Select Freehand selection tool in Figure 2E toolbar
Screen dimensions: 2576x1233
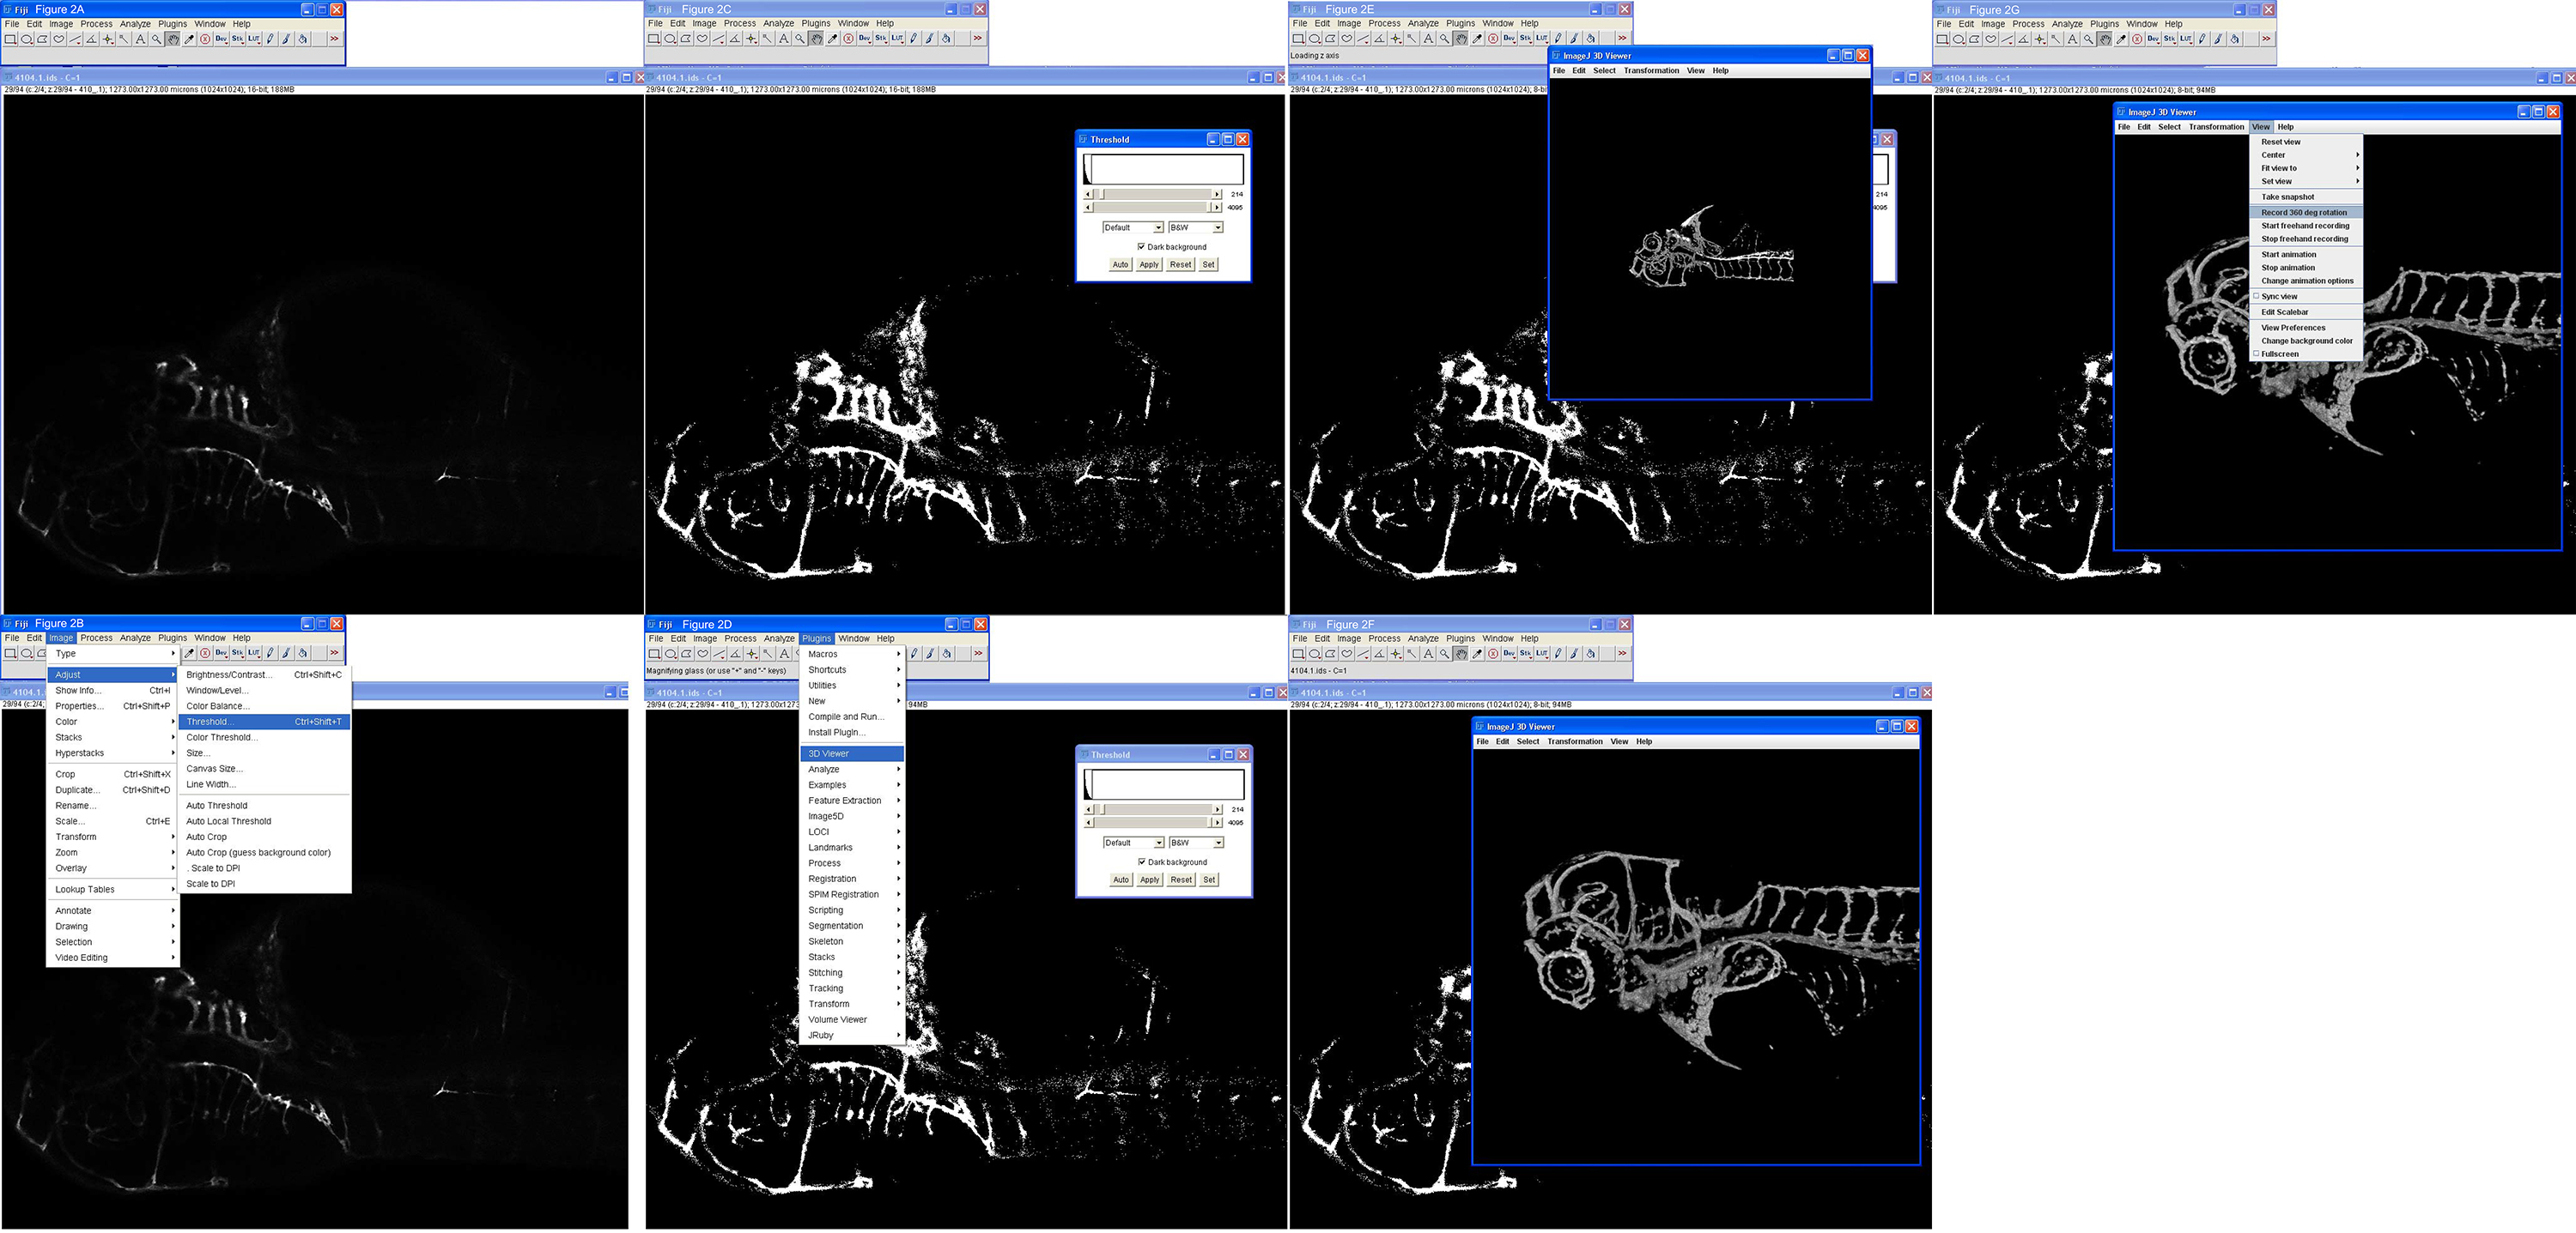[1346, 39]
